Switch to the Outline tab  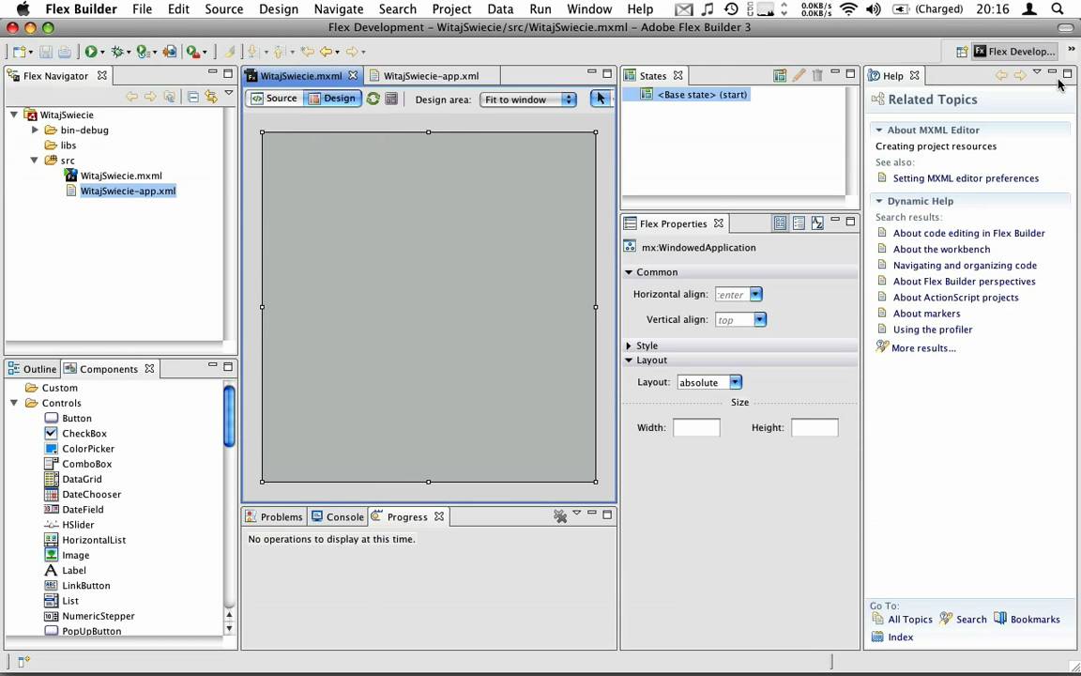click(x=33, y=369)
